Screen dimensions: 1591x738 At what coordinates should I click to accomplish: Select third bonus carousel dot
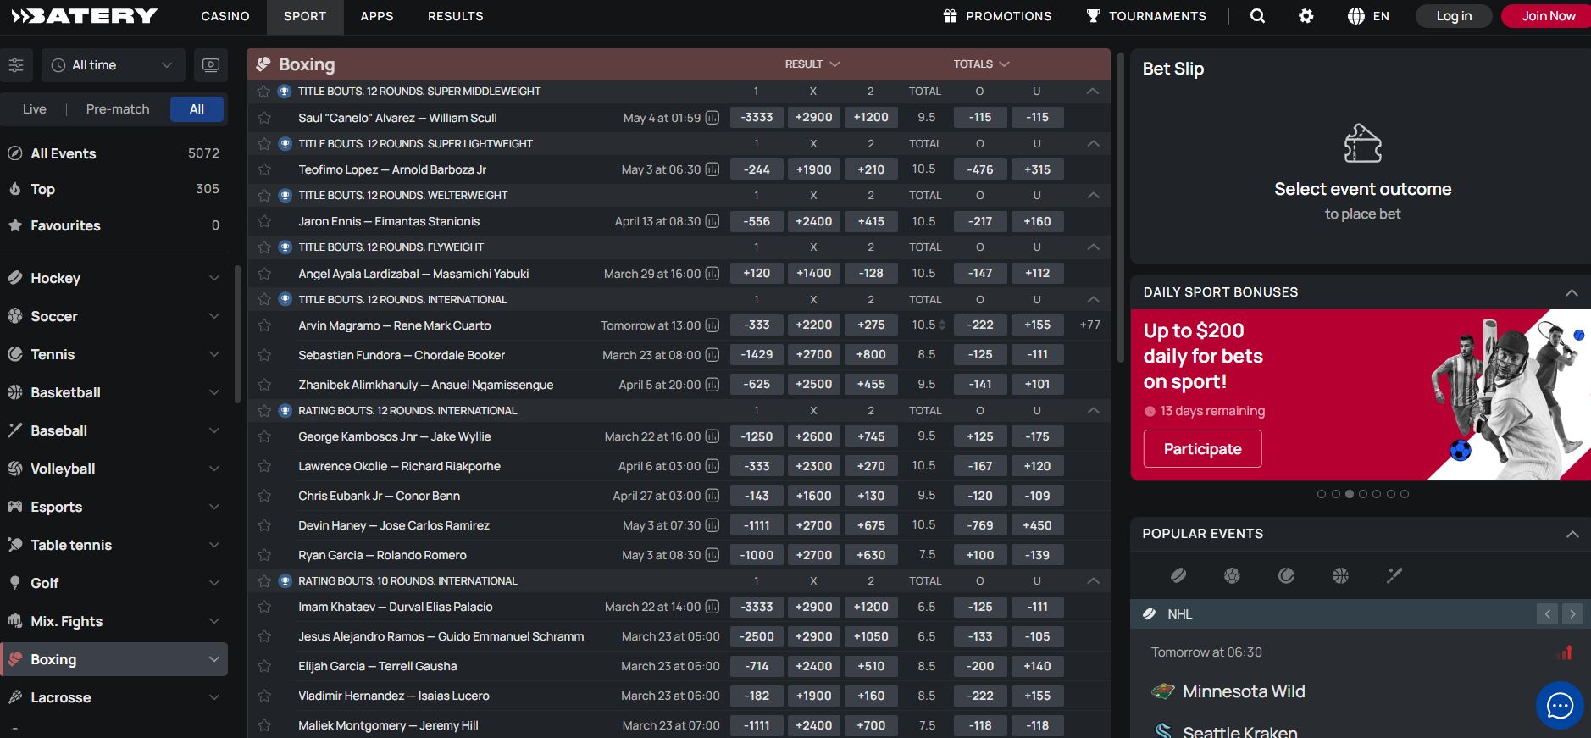point(1350,494)
